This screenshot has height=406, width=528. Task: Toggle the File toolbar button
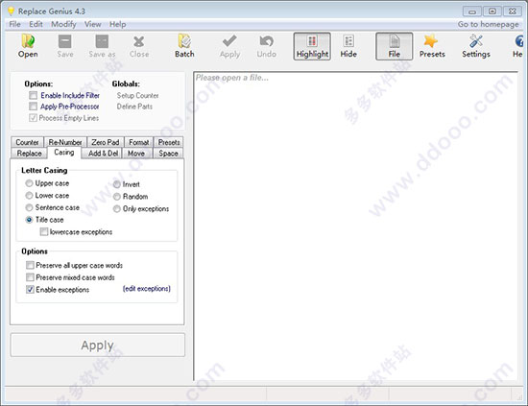pyautogui.click(x=394, y=46)
